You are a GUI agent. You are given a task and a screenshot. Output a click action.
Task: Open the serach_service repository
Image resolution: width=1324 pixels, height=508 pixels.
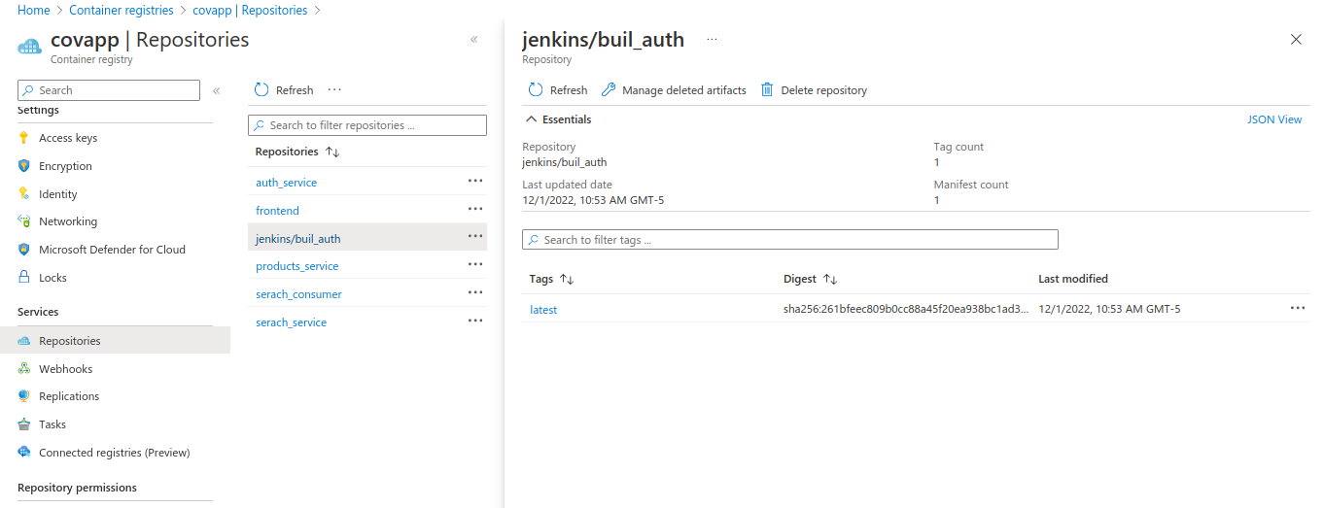click(291, 322)
